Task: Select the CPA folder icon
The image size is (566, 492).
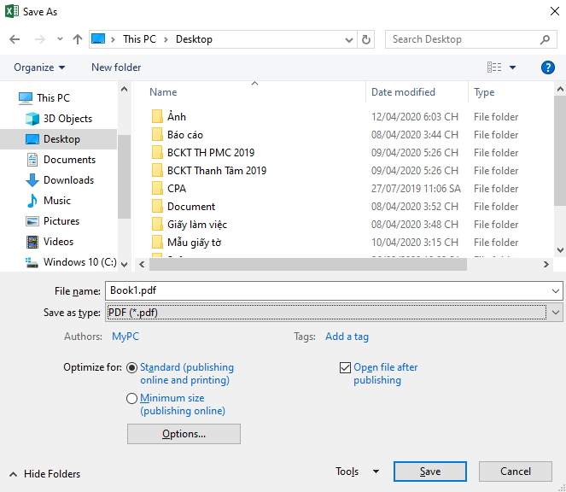Action: click(x=157, y=188)
